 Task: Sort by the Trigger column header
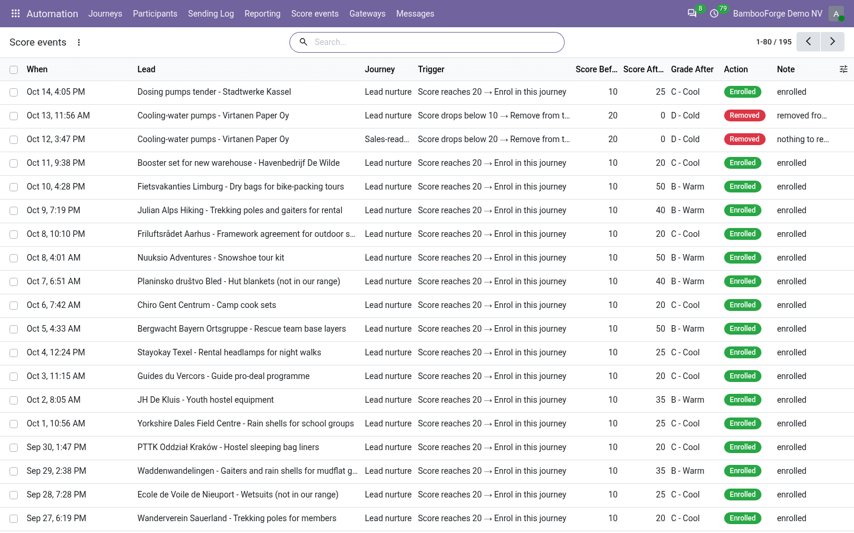click(431, 69)
